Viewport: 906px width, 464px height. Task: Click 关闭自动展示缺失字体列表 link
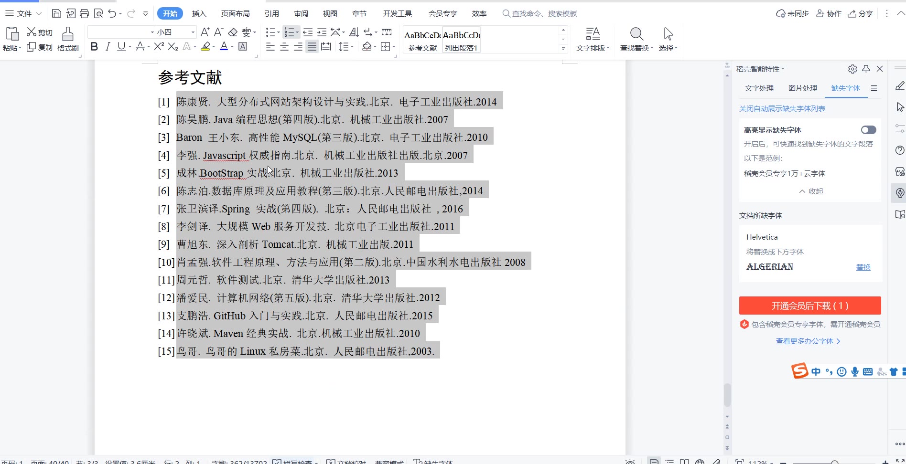click(782, 108)
